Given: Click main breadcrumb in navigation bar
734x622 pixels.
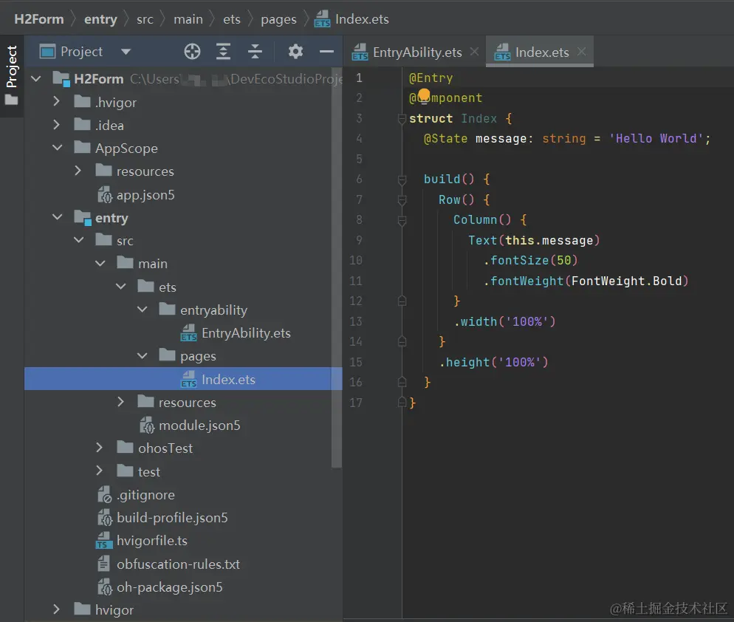Looking at the screenshot, I should coord(188,19).
